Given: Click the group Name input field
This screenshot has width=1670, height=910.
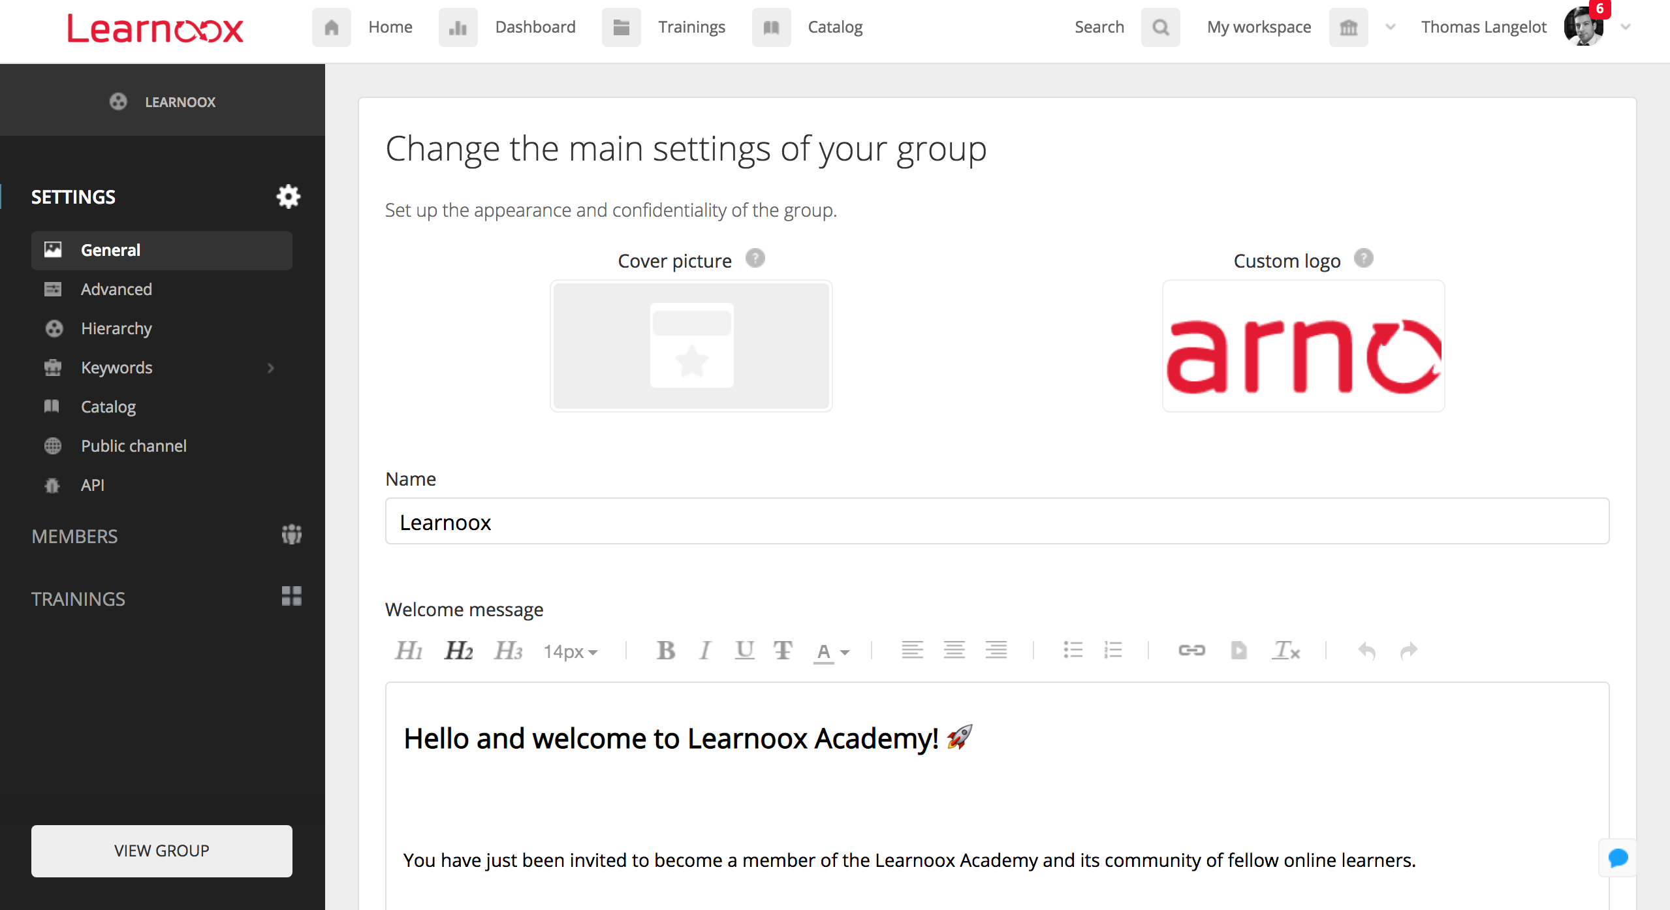Looking at the screenshot, I should pos(997,522).
